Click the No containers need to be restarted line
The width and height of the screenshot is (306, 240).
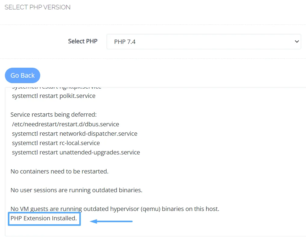[x=59, y=171]
